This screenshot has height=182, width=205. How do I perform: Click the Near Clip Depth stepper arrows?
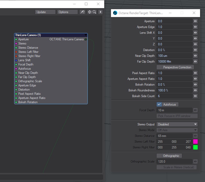pyautogui.click(x=195, y=56)
